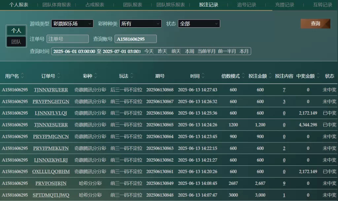Select winnings value 4,344.298

point(308,125)
